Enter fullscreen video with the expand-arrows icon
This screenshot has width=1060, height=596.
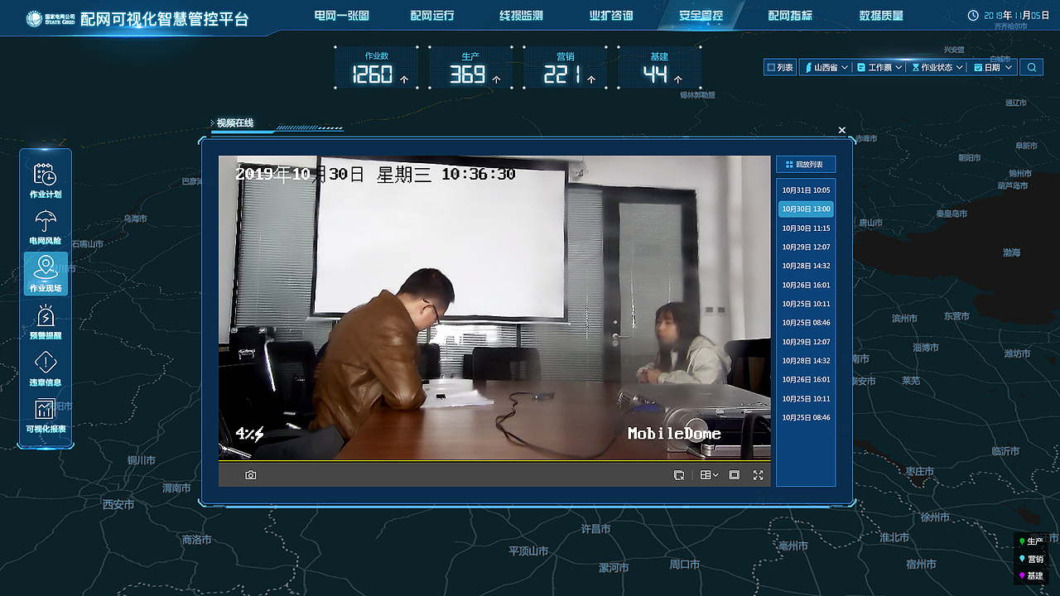pyautogui.click(x=758, y=475)
